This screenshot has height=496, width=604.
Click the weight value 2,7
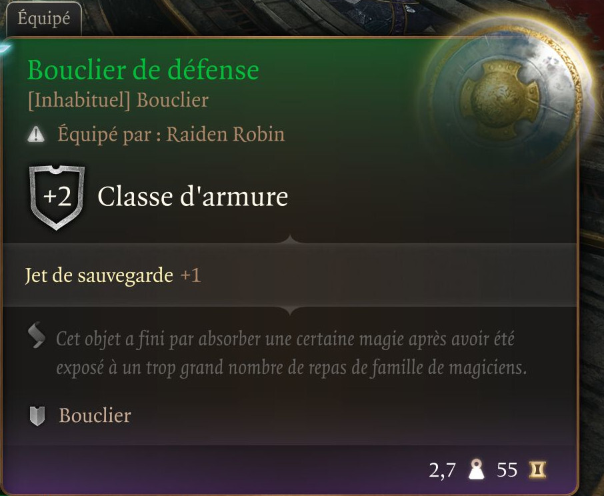coord(442,470)
